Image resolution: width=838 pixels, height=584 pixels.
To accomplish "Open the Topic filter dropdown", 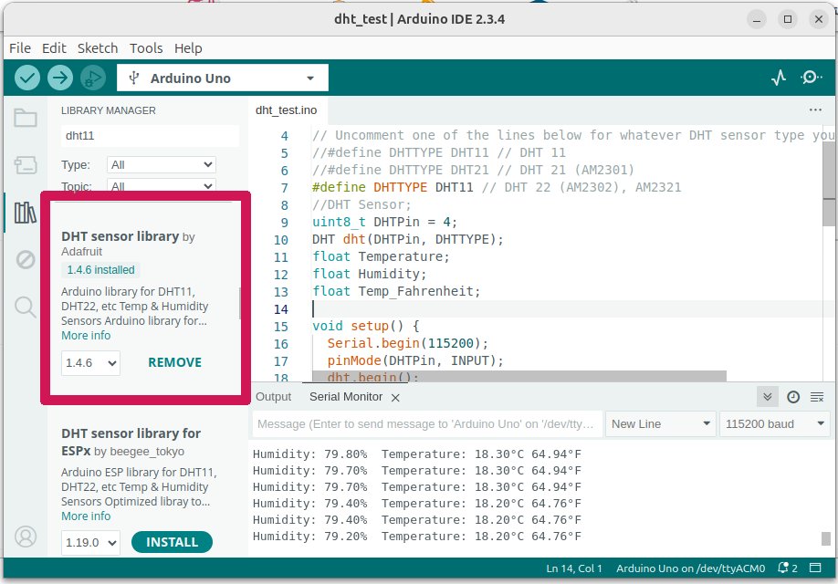I will (x=161, y=186).
